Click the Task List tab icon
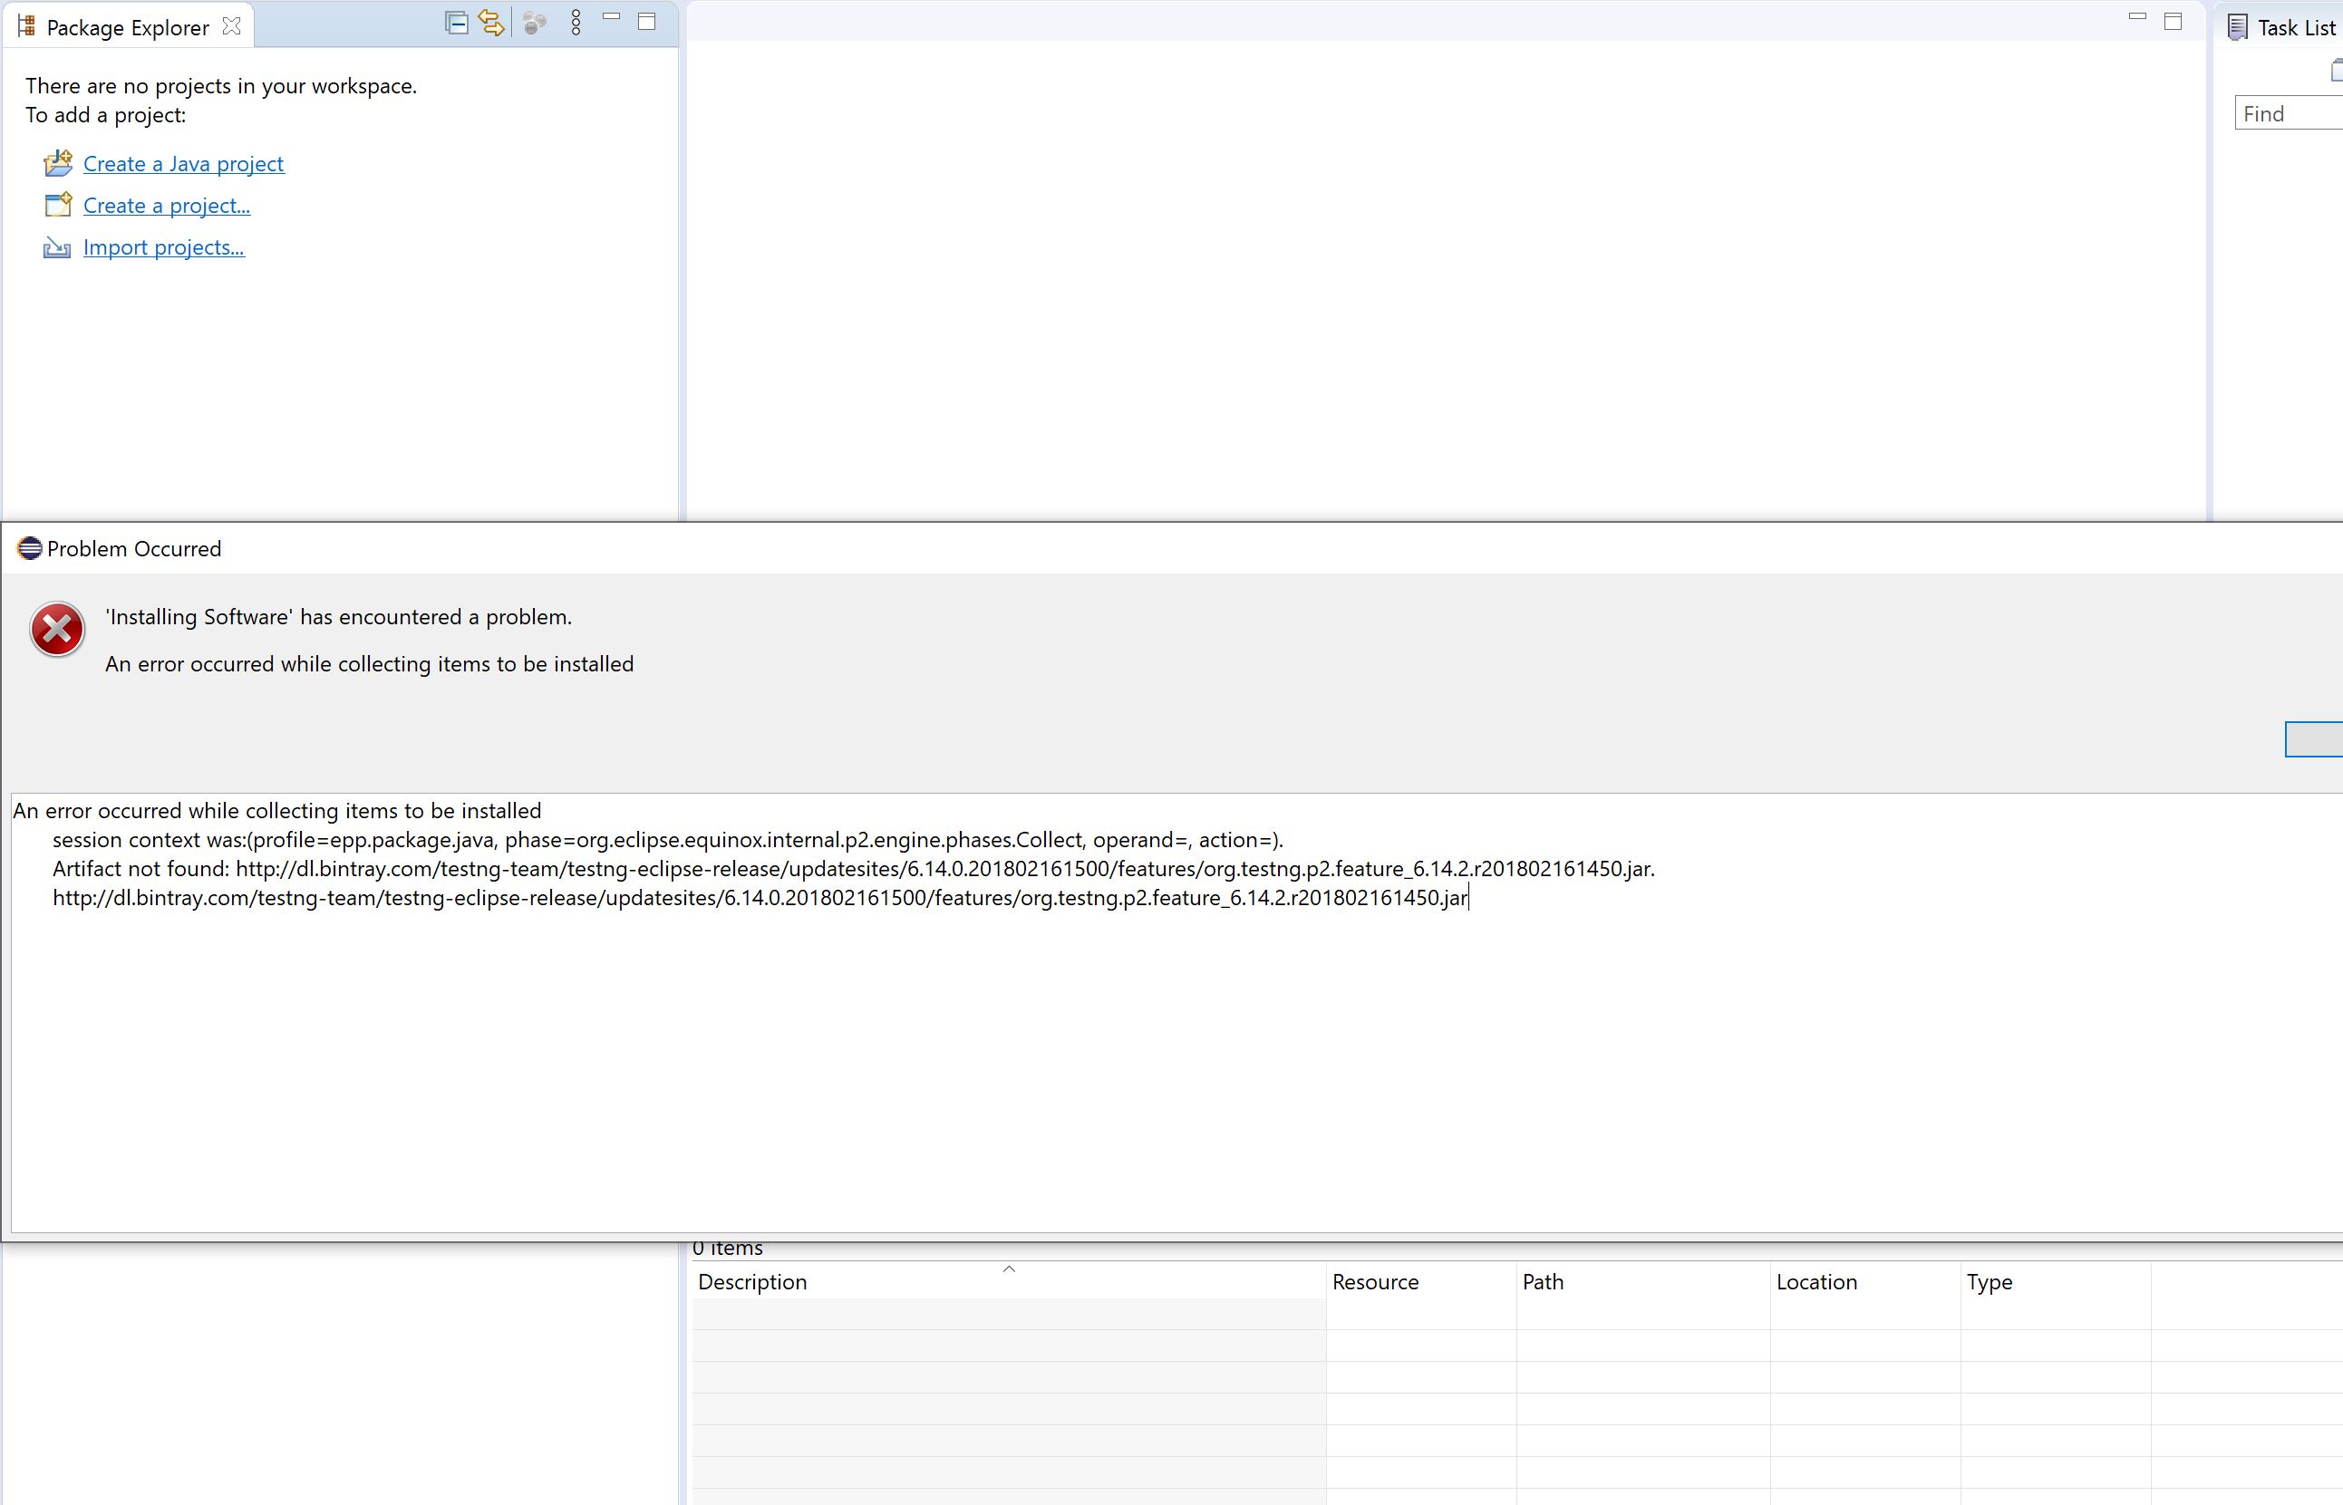The height and width of the screenshot is (1505, 2343). (x=2238, y=27)
